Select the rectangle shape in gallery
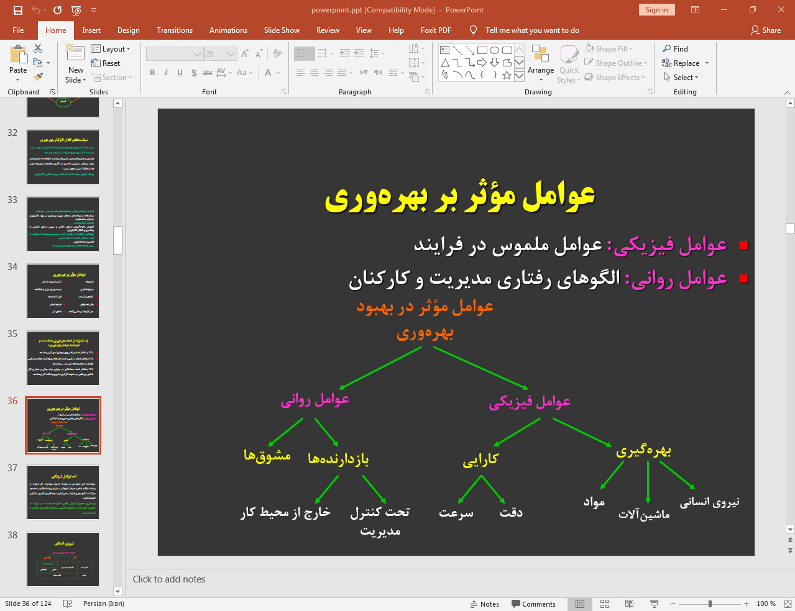The image size is (795, 611). coord(482,50)
